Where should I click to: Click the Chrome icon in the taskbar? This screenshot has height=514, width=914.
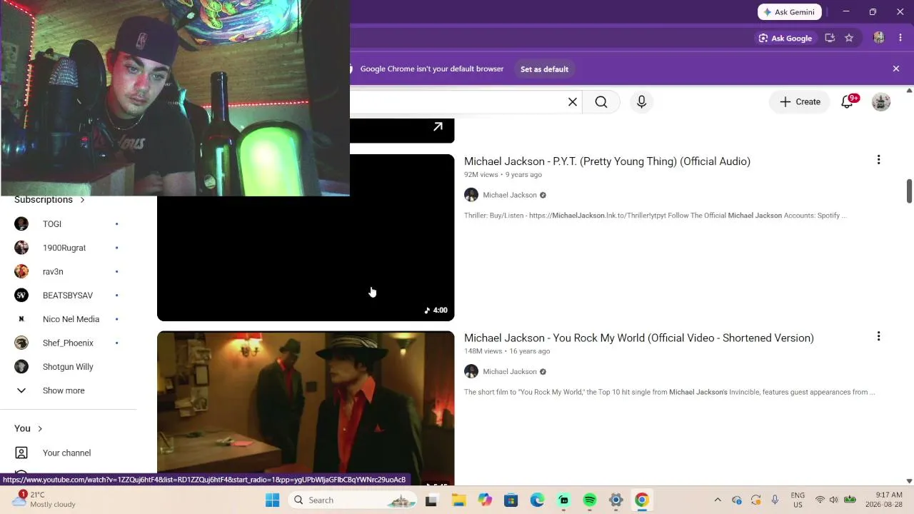642,500
